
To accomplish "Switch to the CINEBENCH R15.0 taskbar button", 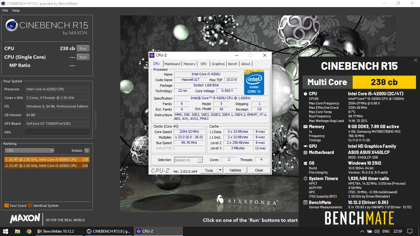I will [x=109, y=231].
